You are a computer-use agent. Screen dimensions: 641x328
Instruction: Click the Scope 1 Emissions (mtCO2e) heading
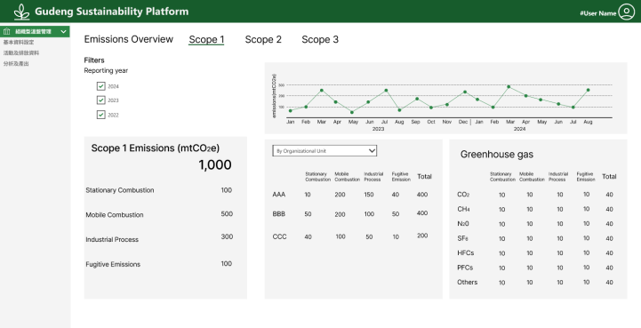point(156,148)
